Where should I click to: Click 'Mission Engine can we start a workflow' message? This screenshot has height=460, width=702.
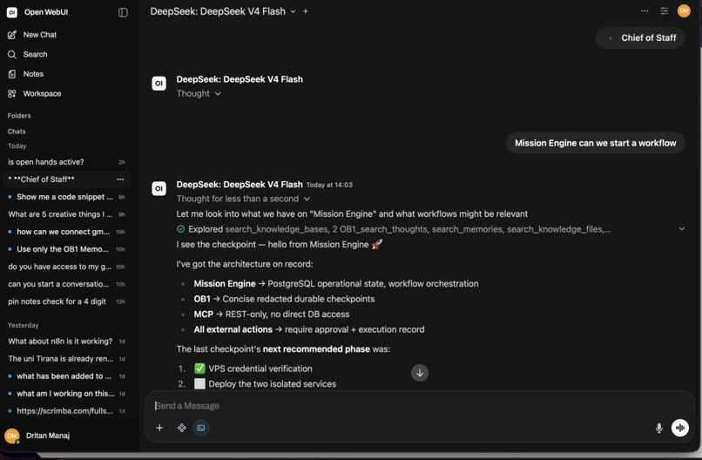596,144
